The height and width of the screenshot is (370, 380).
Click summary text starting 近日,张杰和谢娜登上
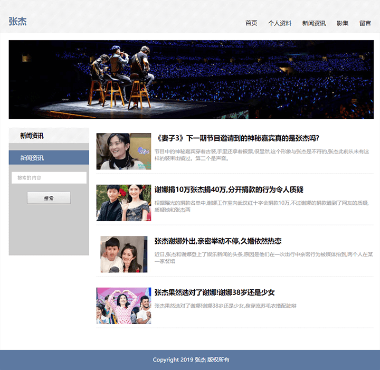(x=264, y=258)
